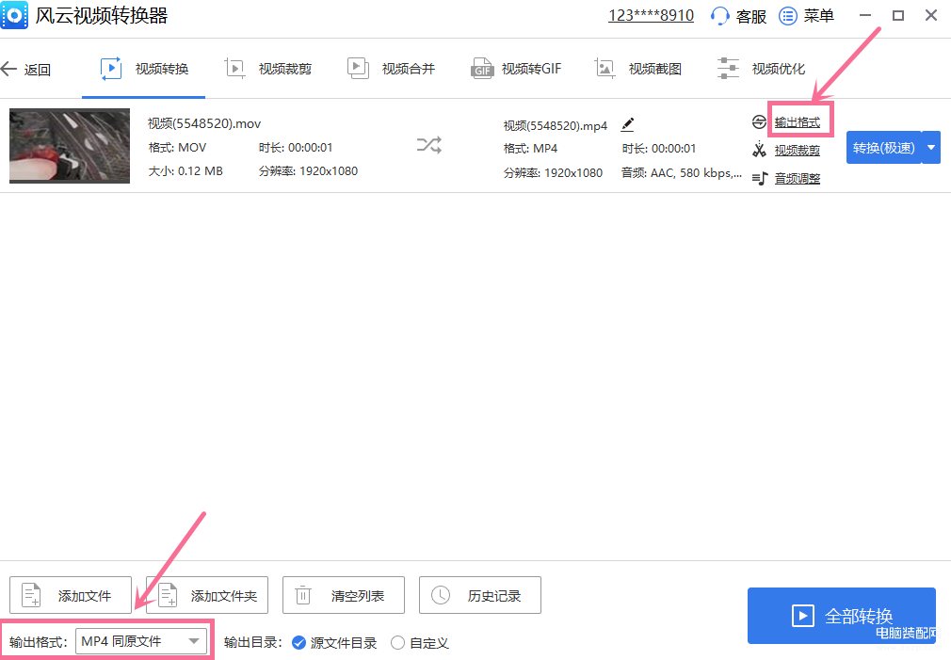This screenshot has height=660, width=951.
Task: Click the document icon on 添加文件 button
Action: [31, 595]
